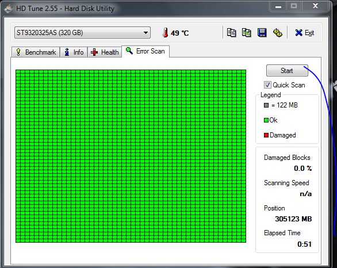Image resolution: width=337 pixels, height=268 pixels.
Task: Open the ST9320325AS drive dropdown
Action: [x=82, y=33]
